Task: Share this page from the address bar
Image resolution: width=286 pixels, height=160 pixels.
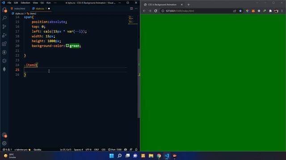Action: pos(235,11)
